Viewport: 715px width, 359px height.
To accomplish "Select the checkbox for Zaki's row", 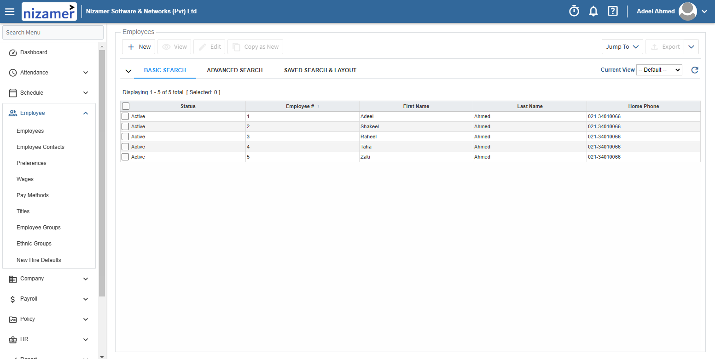I will tap(125, 157).
